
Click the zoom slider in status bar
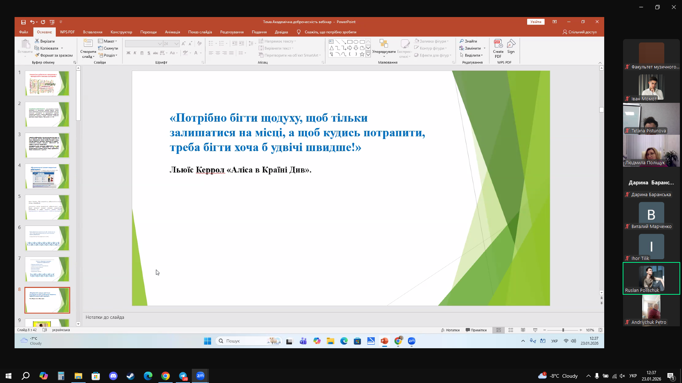point(563,330)
